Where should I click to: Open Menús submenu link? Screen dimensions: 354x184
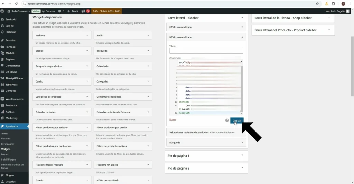[x=5, y=154]
